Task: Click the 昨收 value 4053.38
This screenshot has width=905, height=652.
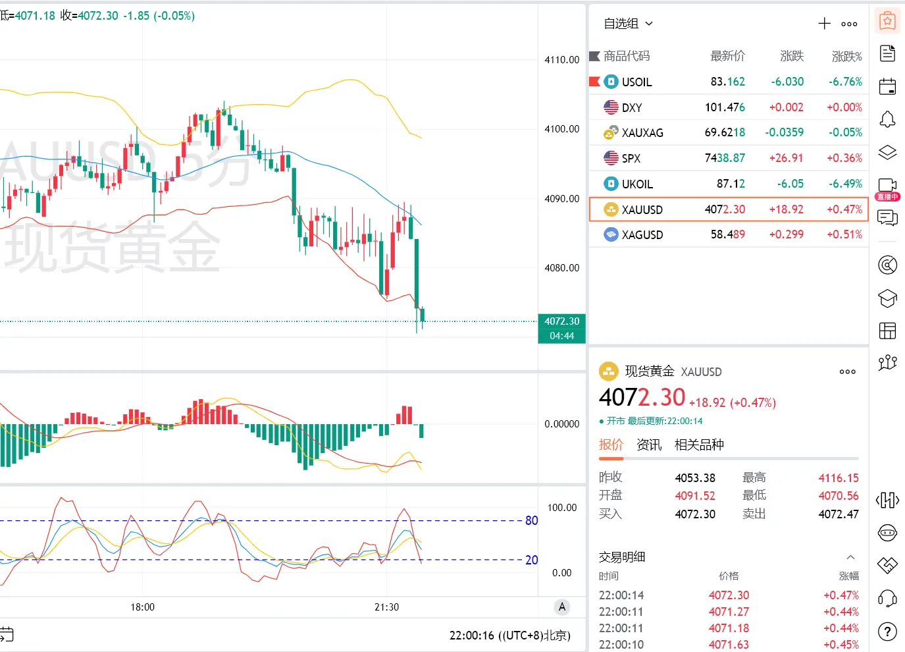Action: click(x=695, y=477)
